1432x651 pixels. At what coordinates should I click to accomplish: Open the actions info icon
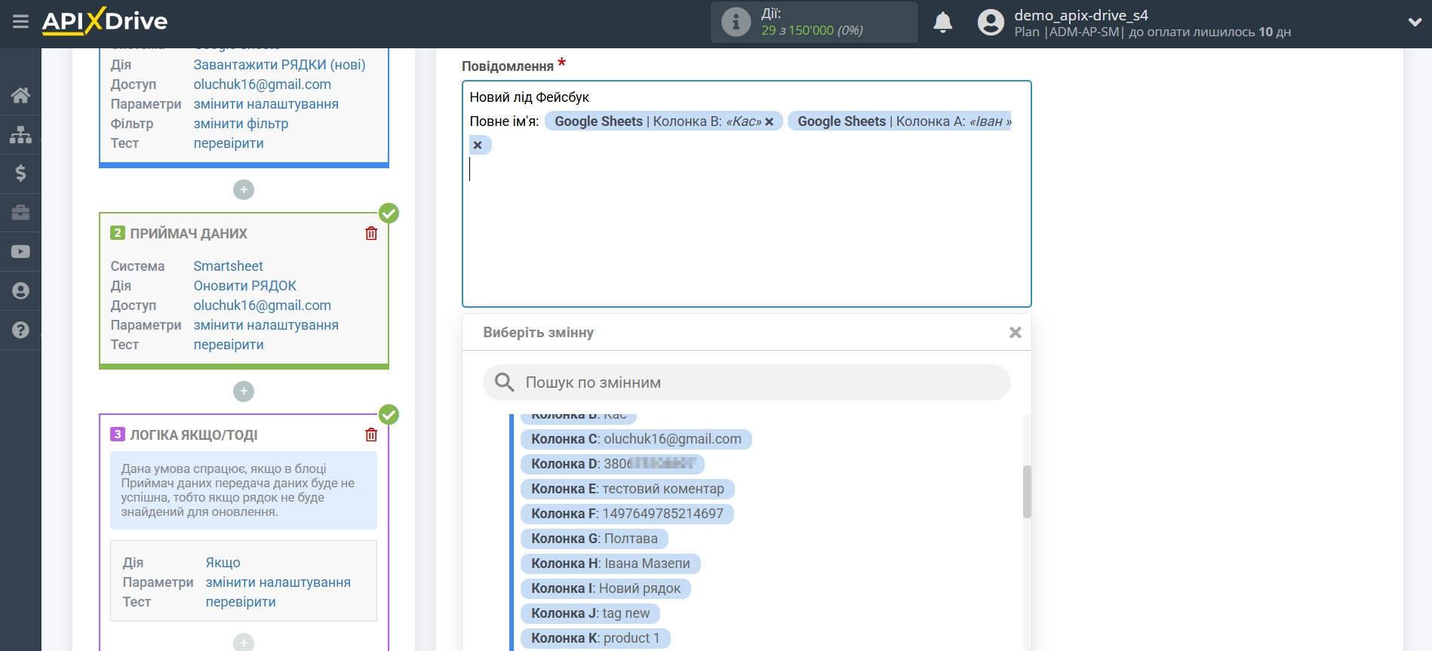(x=736, y=22)
